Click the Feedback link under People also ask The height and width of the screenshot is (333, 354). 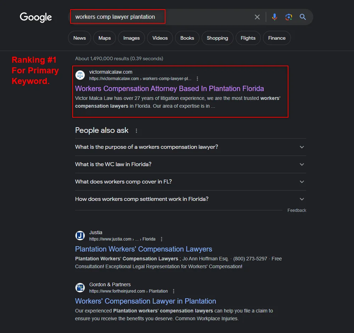pyautogui.click(x=297, y=210)
